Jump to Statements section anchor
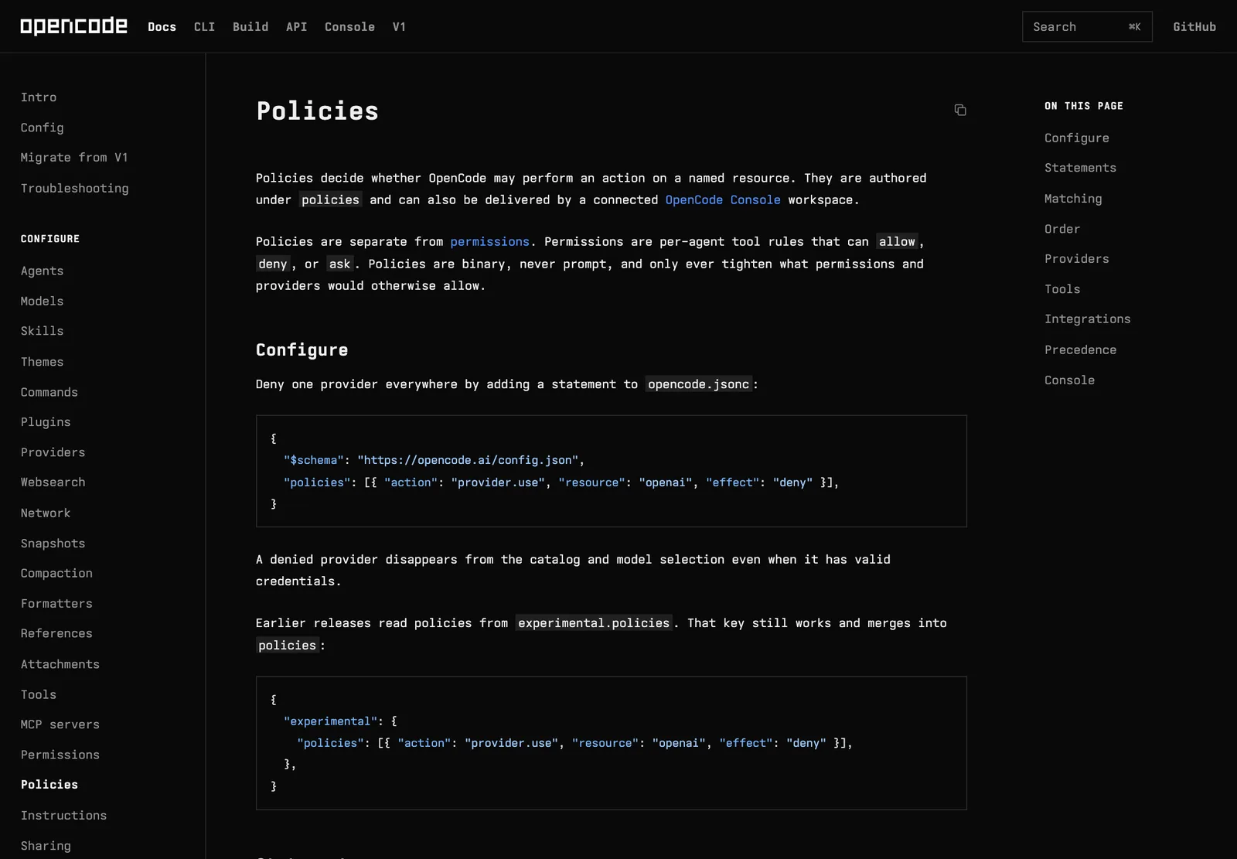1237x859 pixels. pyautogui.click(x=1081, y=168)
